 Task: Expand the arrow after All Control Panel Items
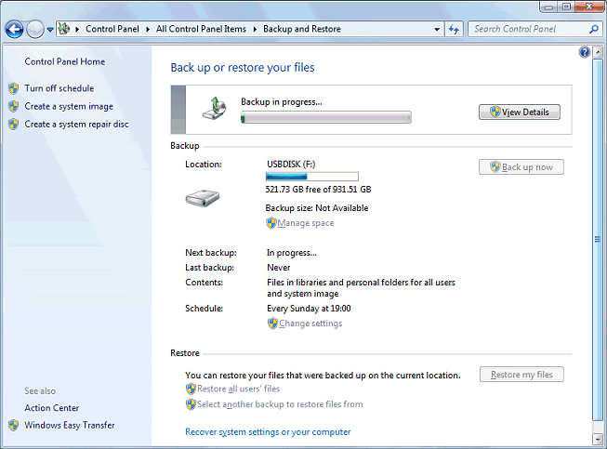click(x=255, y=30)
